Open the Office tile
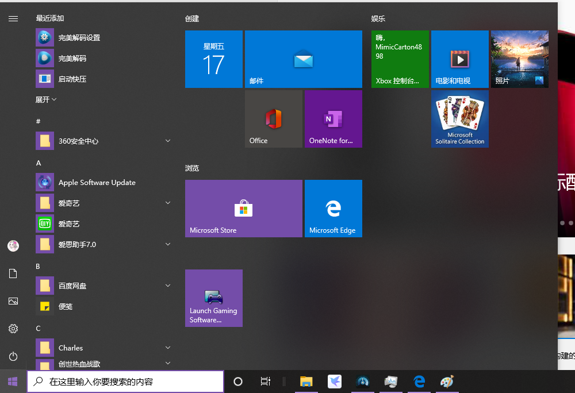This screenshot has height=393, width=575. tap(274, 119)
